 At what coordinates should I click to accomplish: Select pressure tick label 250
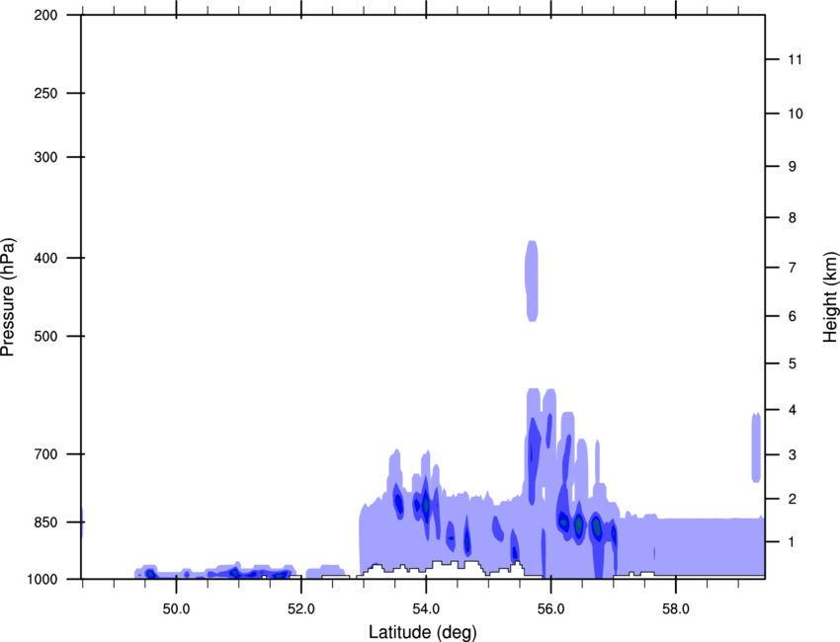tap(45, 93)
